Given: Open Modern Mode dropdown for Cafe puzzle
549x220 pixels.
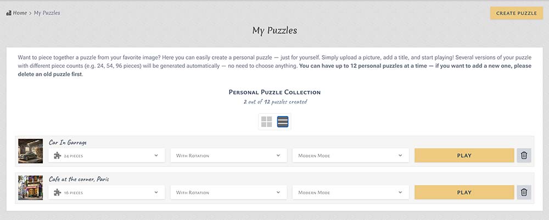Looking at the screenshot, I should coord(350,193).
